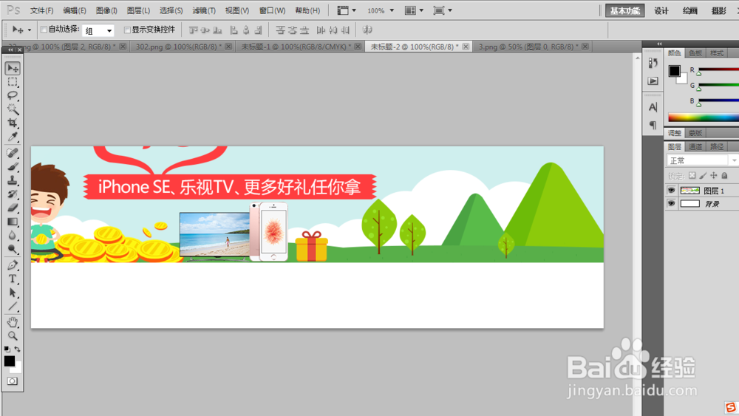The height and width of the screenshot is (416, 739).
Task: Open the 滤镜(T) menu
Action: point(204,10)
